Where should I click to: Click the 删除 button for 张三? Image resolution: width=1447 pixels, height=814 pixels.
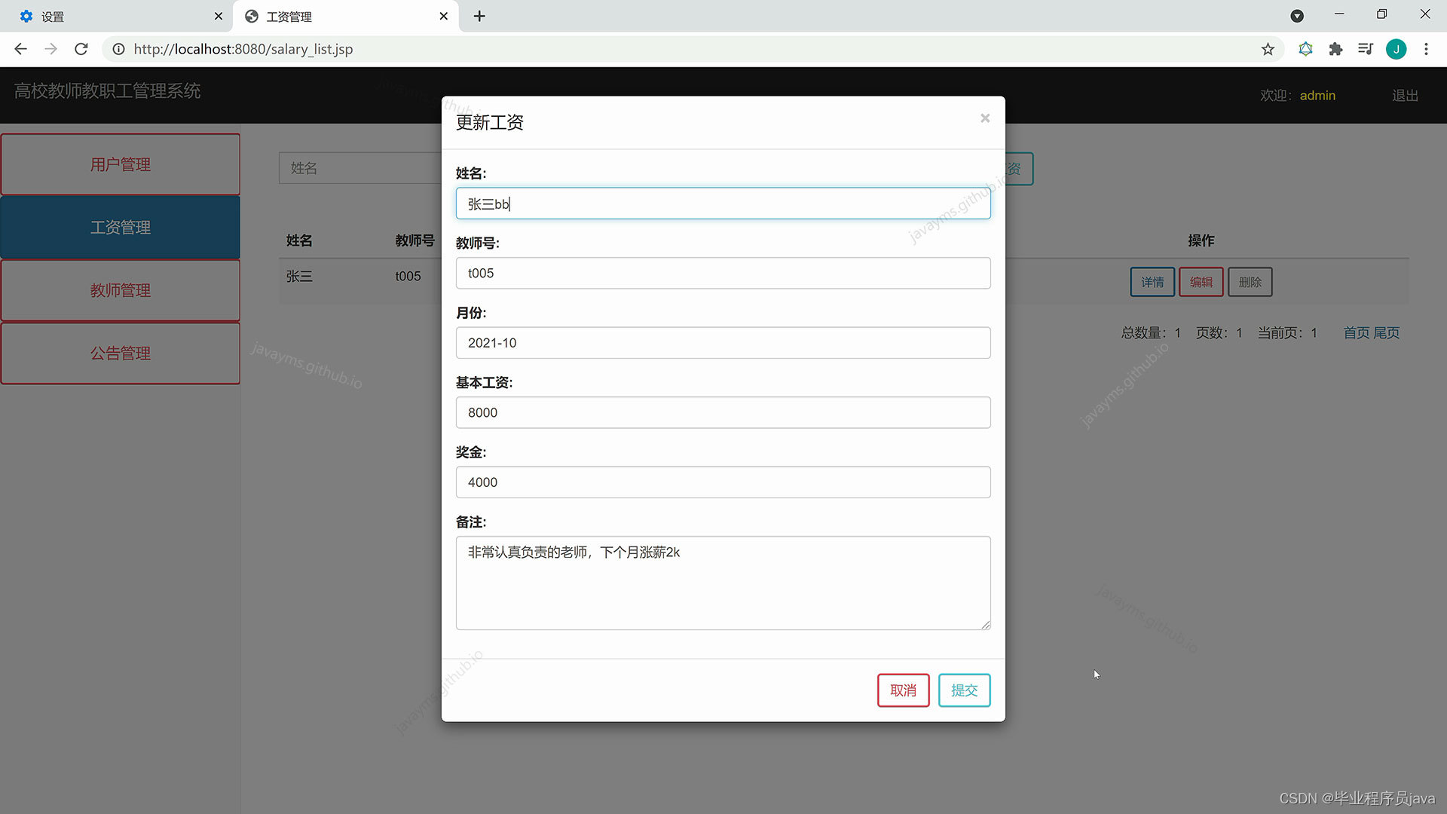coord(1250,282)
